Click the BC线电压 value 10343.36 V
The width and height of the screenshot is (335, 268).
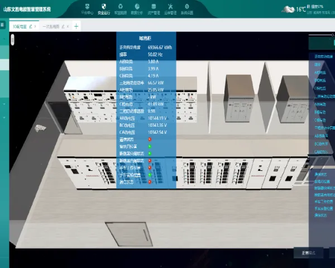click(157, 125)
